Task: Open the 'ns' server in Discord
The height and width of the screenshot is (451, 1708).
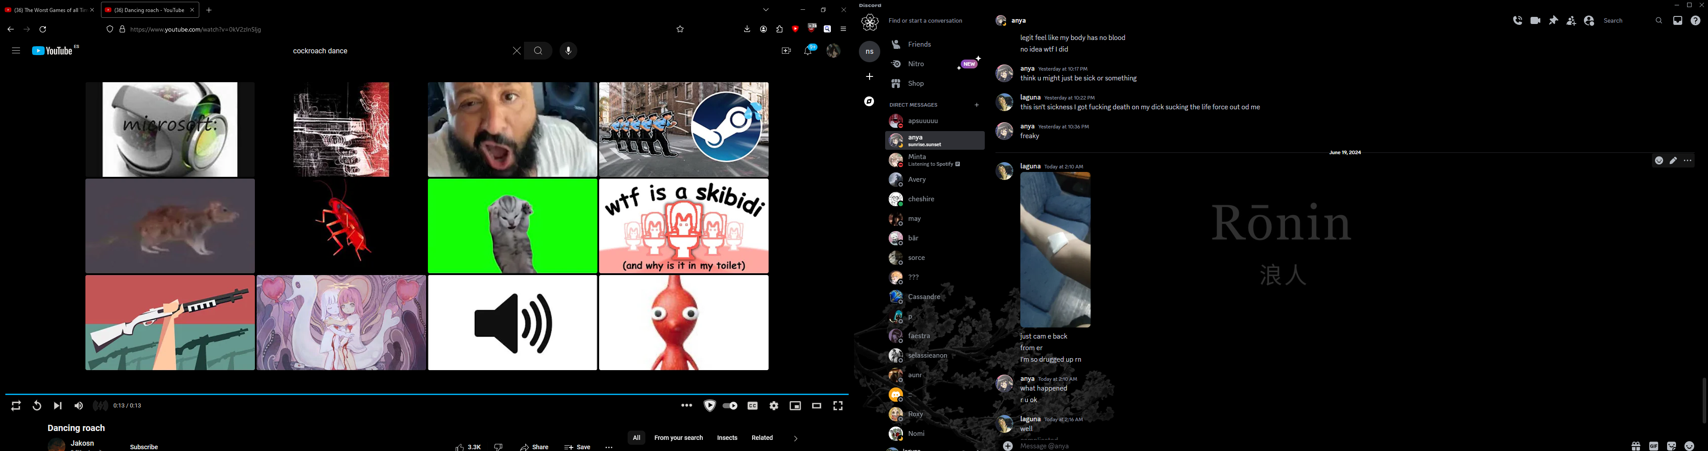Action: click(x=869, y=52)
